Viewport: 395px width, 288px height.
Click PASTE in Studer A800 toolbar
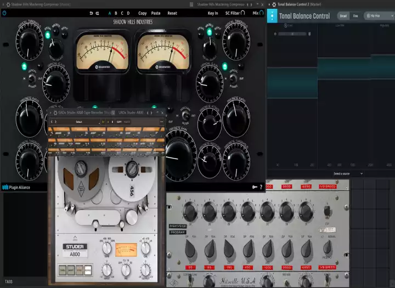click(127, 122)
